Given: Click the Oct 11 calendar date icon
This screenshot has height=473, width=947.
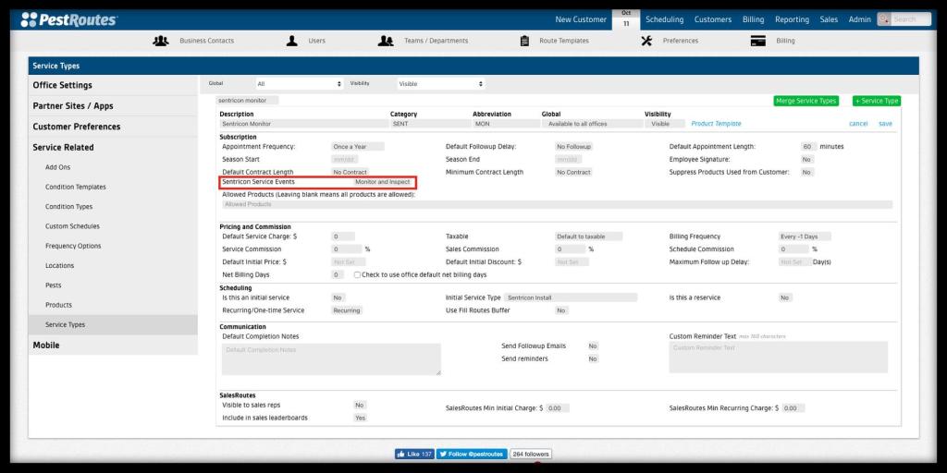Looking at the screenshot, I should click(x=626, y=19).
